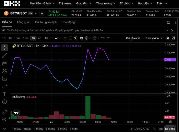Select the brush drawing tool
This screenshot has width=179, height=132.
pos(4,86)
